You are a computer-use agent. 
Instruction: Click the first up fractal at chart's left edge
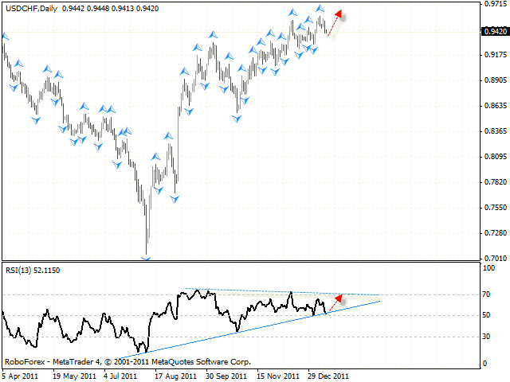point(5,36)
